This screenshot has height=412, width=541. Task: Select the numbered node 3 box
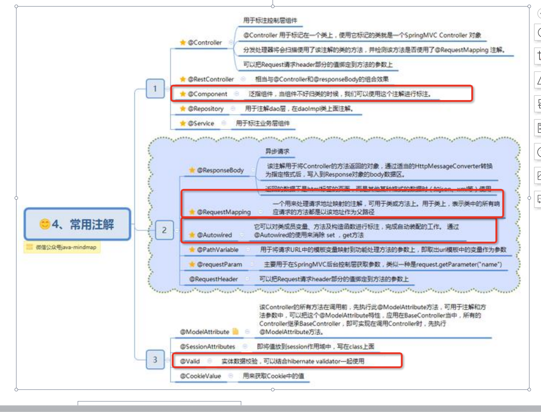coord(155,359)
